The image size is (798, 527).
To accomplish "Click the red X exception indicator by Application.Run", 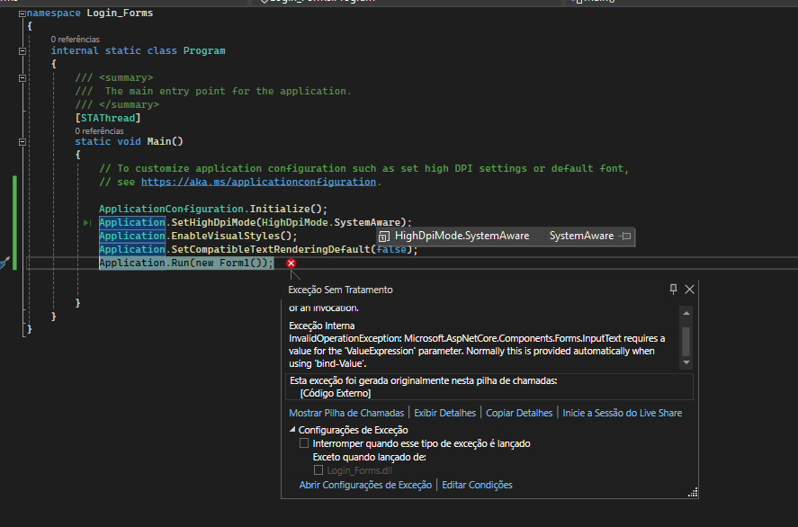I will (290, 263).
